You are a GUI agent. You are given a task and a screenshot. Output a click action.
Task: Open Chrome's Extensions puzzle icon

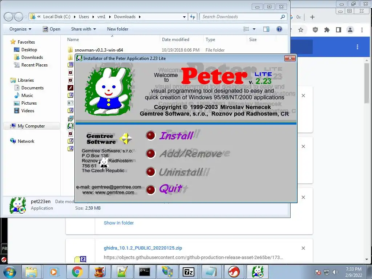[327, 30]
